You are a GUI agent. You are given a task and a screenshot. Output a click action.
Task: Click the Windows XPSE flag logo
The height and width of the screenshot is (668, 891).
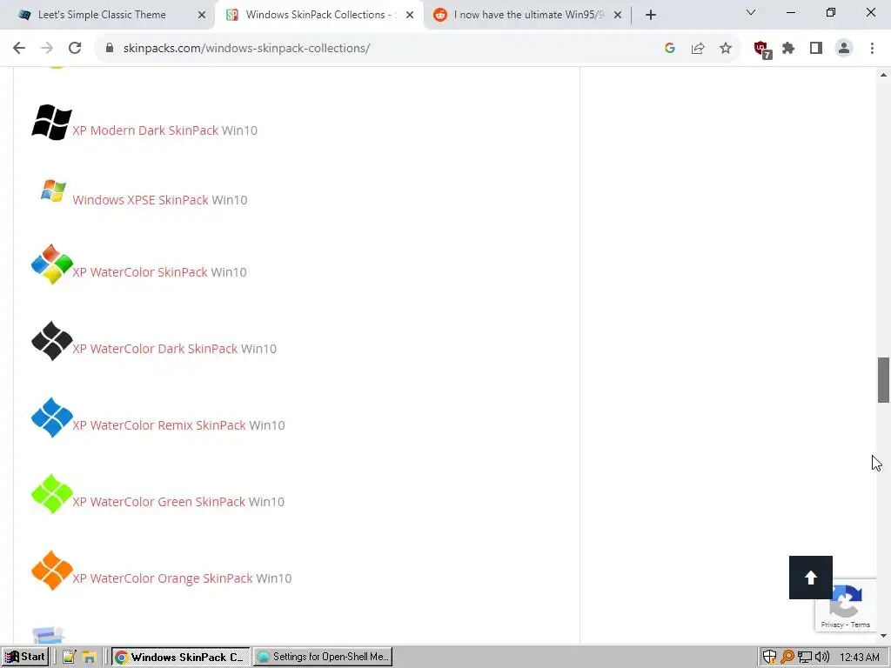[x=53, y=190]
